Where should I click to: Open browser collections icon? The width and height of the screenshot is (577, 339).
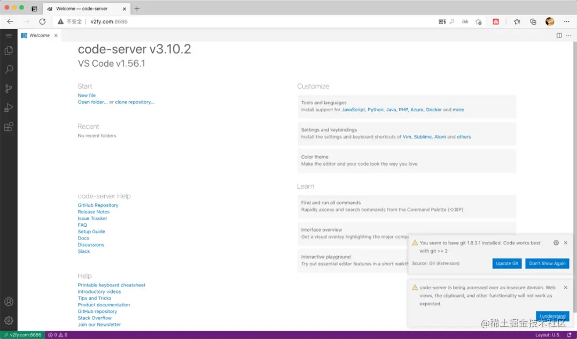click(x=533, y=22)
